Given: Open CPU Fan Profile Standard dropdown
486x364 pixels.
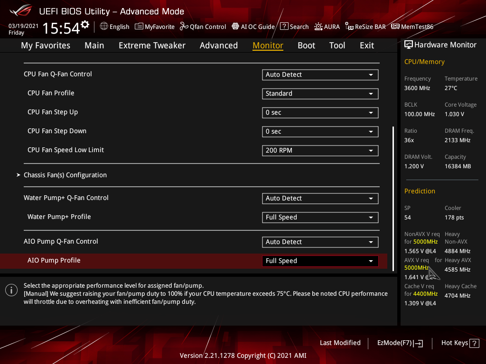Looking at the screenshot, I should tap(320, 93).
